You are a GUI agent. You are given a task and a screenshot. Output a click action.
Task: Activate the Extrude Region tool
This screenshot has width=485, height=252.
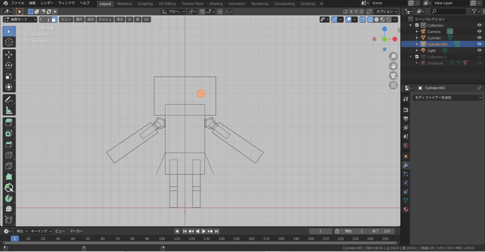[x=9, y=122]
